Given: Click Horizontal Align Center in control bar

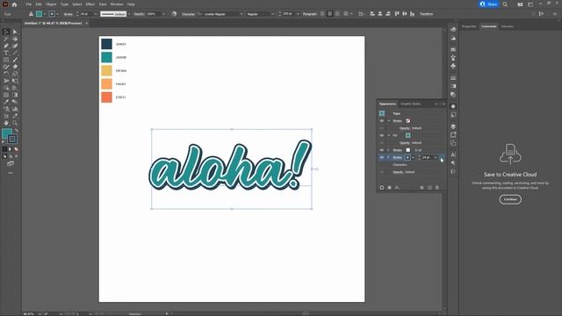Looking at the screenshot, I should click(x=380, y=14).
